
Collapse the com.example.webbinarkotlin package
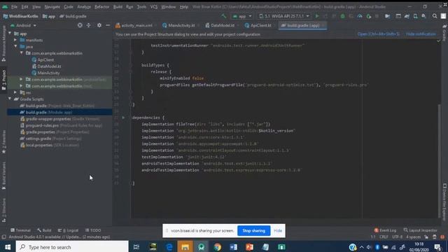pos(22,53)
